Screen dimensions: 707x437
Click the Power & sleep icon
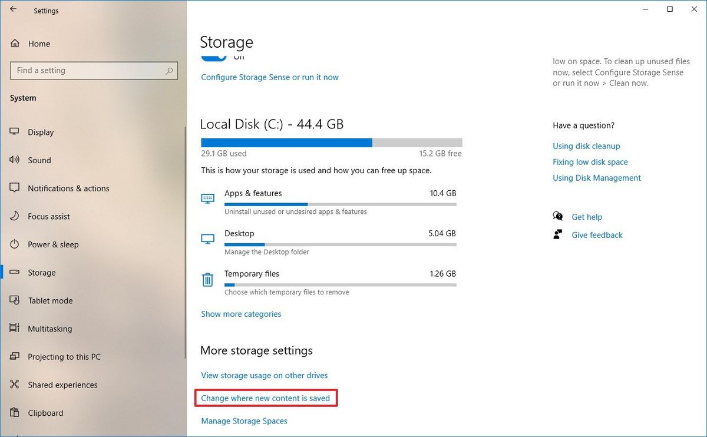[x=15, y=244]
